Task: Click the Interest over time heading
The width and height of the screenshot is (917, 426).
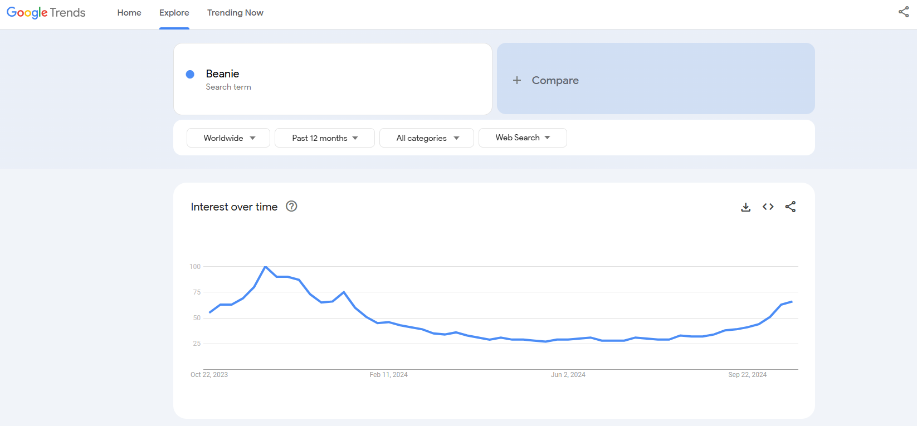Action: tap(234, 207)
